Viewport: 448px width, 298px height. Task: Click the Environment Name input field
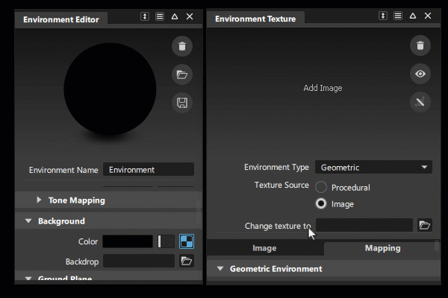pyautogui.click(x=149, y=169)
